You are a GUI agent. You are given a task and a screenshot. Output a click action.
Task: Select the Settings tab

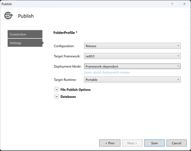point(25,43)
